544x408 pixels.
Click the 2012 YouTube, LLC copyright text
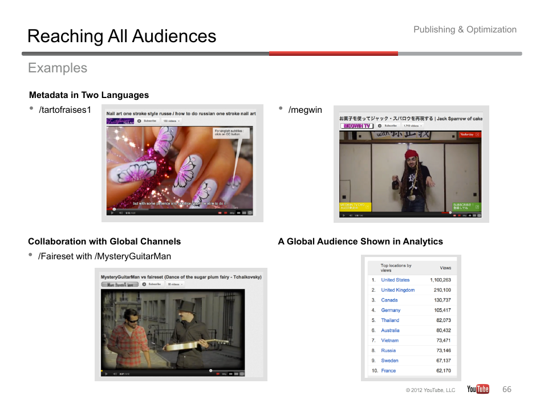[431, 390]
